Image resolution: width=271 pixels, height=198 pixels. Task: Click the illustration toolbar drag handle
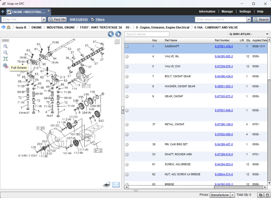(6, 40)
